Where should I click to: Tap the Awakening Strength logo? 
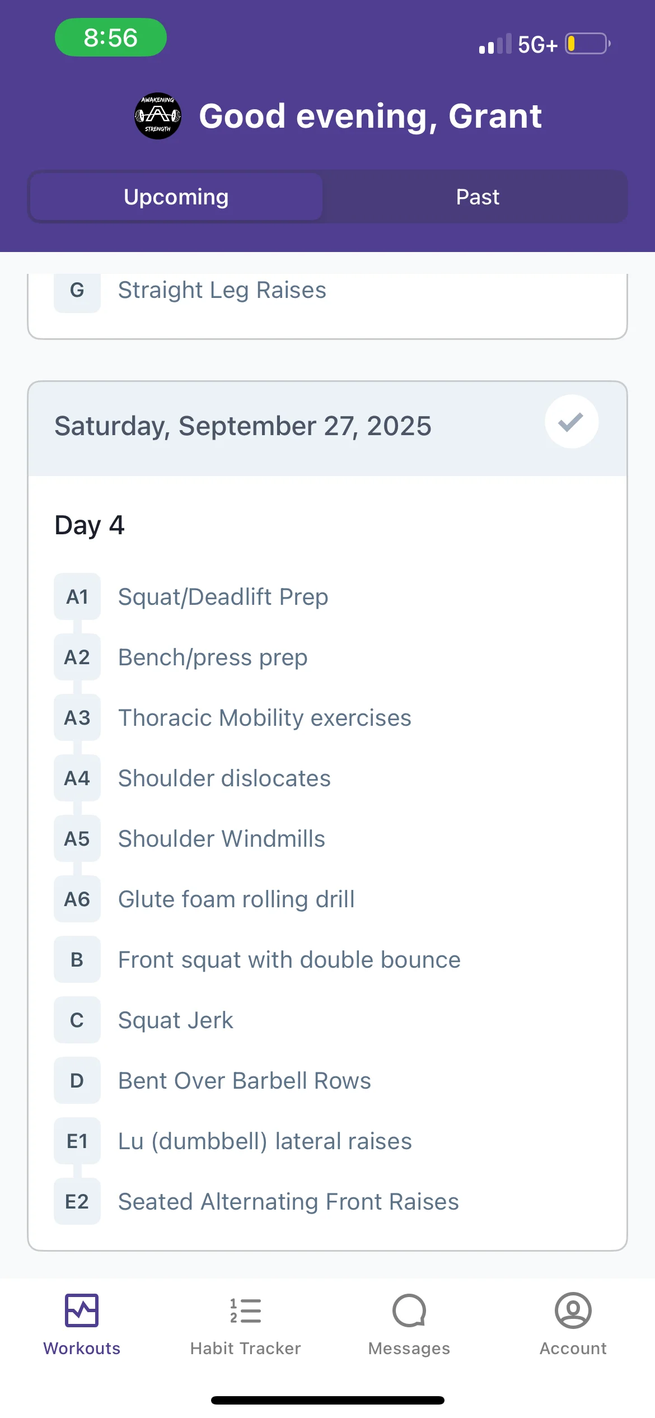click(x=158, y=116)
